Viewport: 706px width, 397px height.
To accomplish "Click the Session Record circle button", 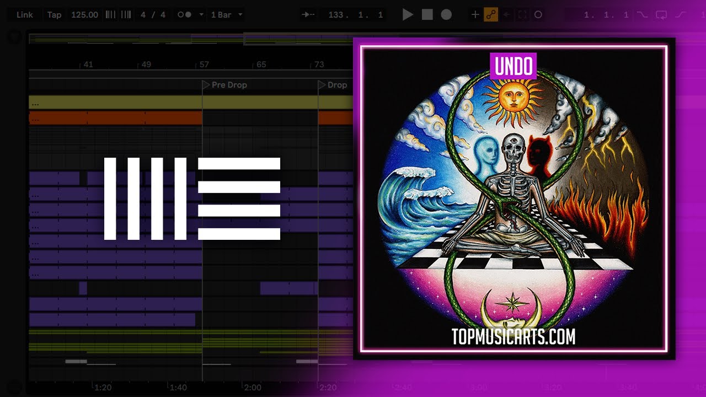I will tap(538, 15).
